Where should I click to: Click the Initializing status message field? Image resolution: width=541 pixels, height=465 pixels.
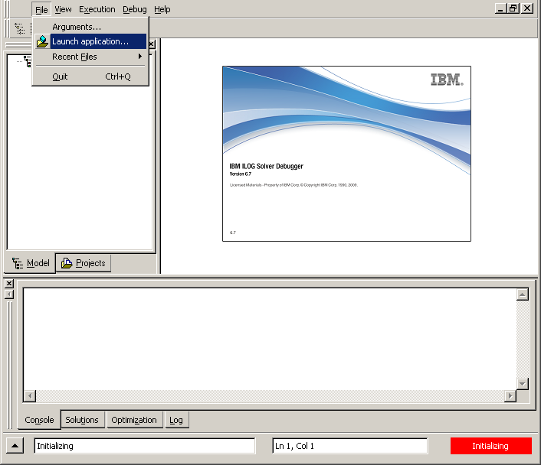(145, 446)
